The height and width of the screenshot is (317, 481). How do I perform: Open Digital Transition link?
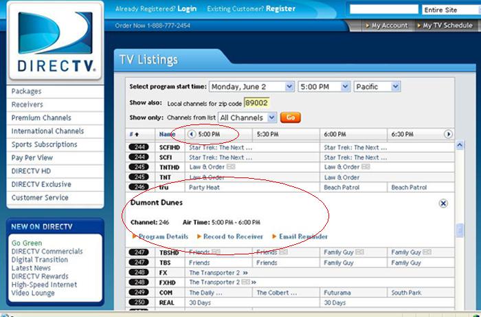[40, 260]
